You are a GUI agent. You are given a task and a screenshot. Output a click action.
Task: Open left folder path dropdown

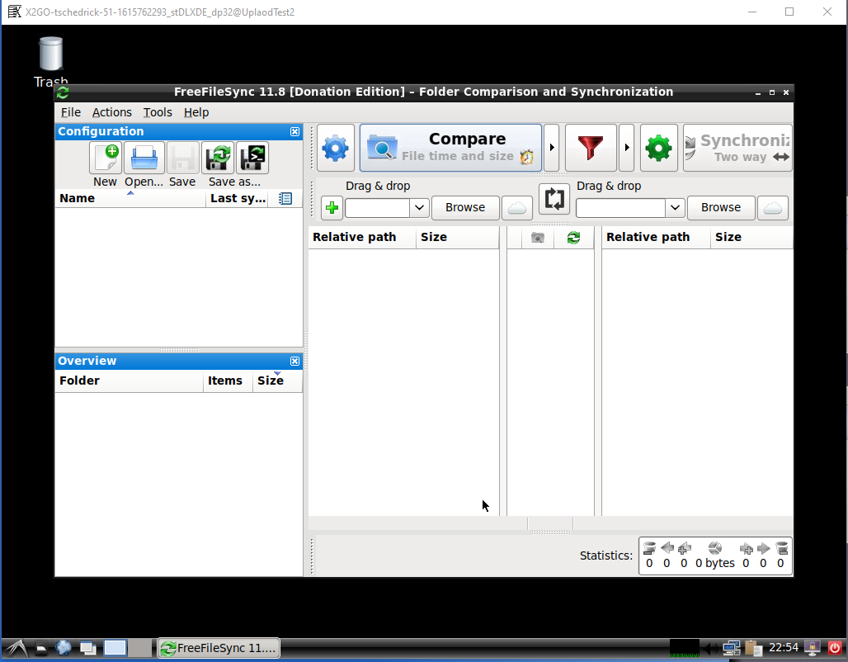pyautogui.click(x=419, y=208)
